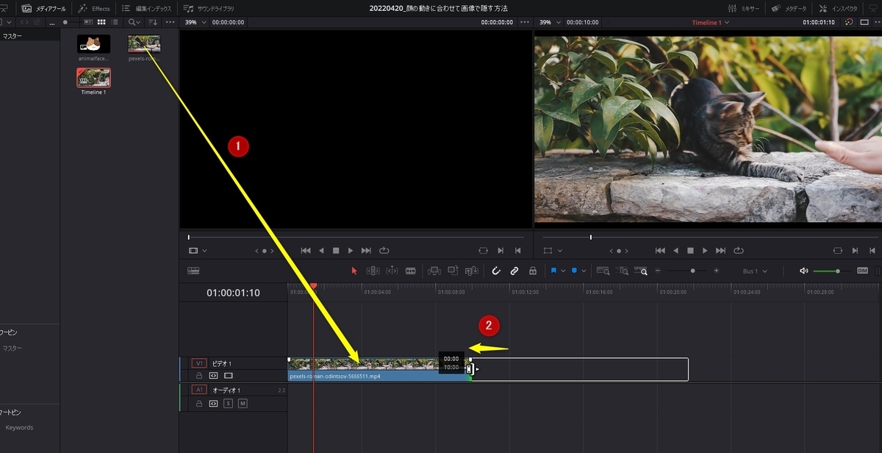882x453 pixels.
Task: Toggle position lock icon in toolbar
Action: [532, 271]
